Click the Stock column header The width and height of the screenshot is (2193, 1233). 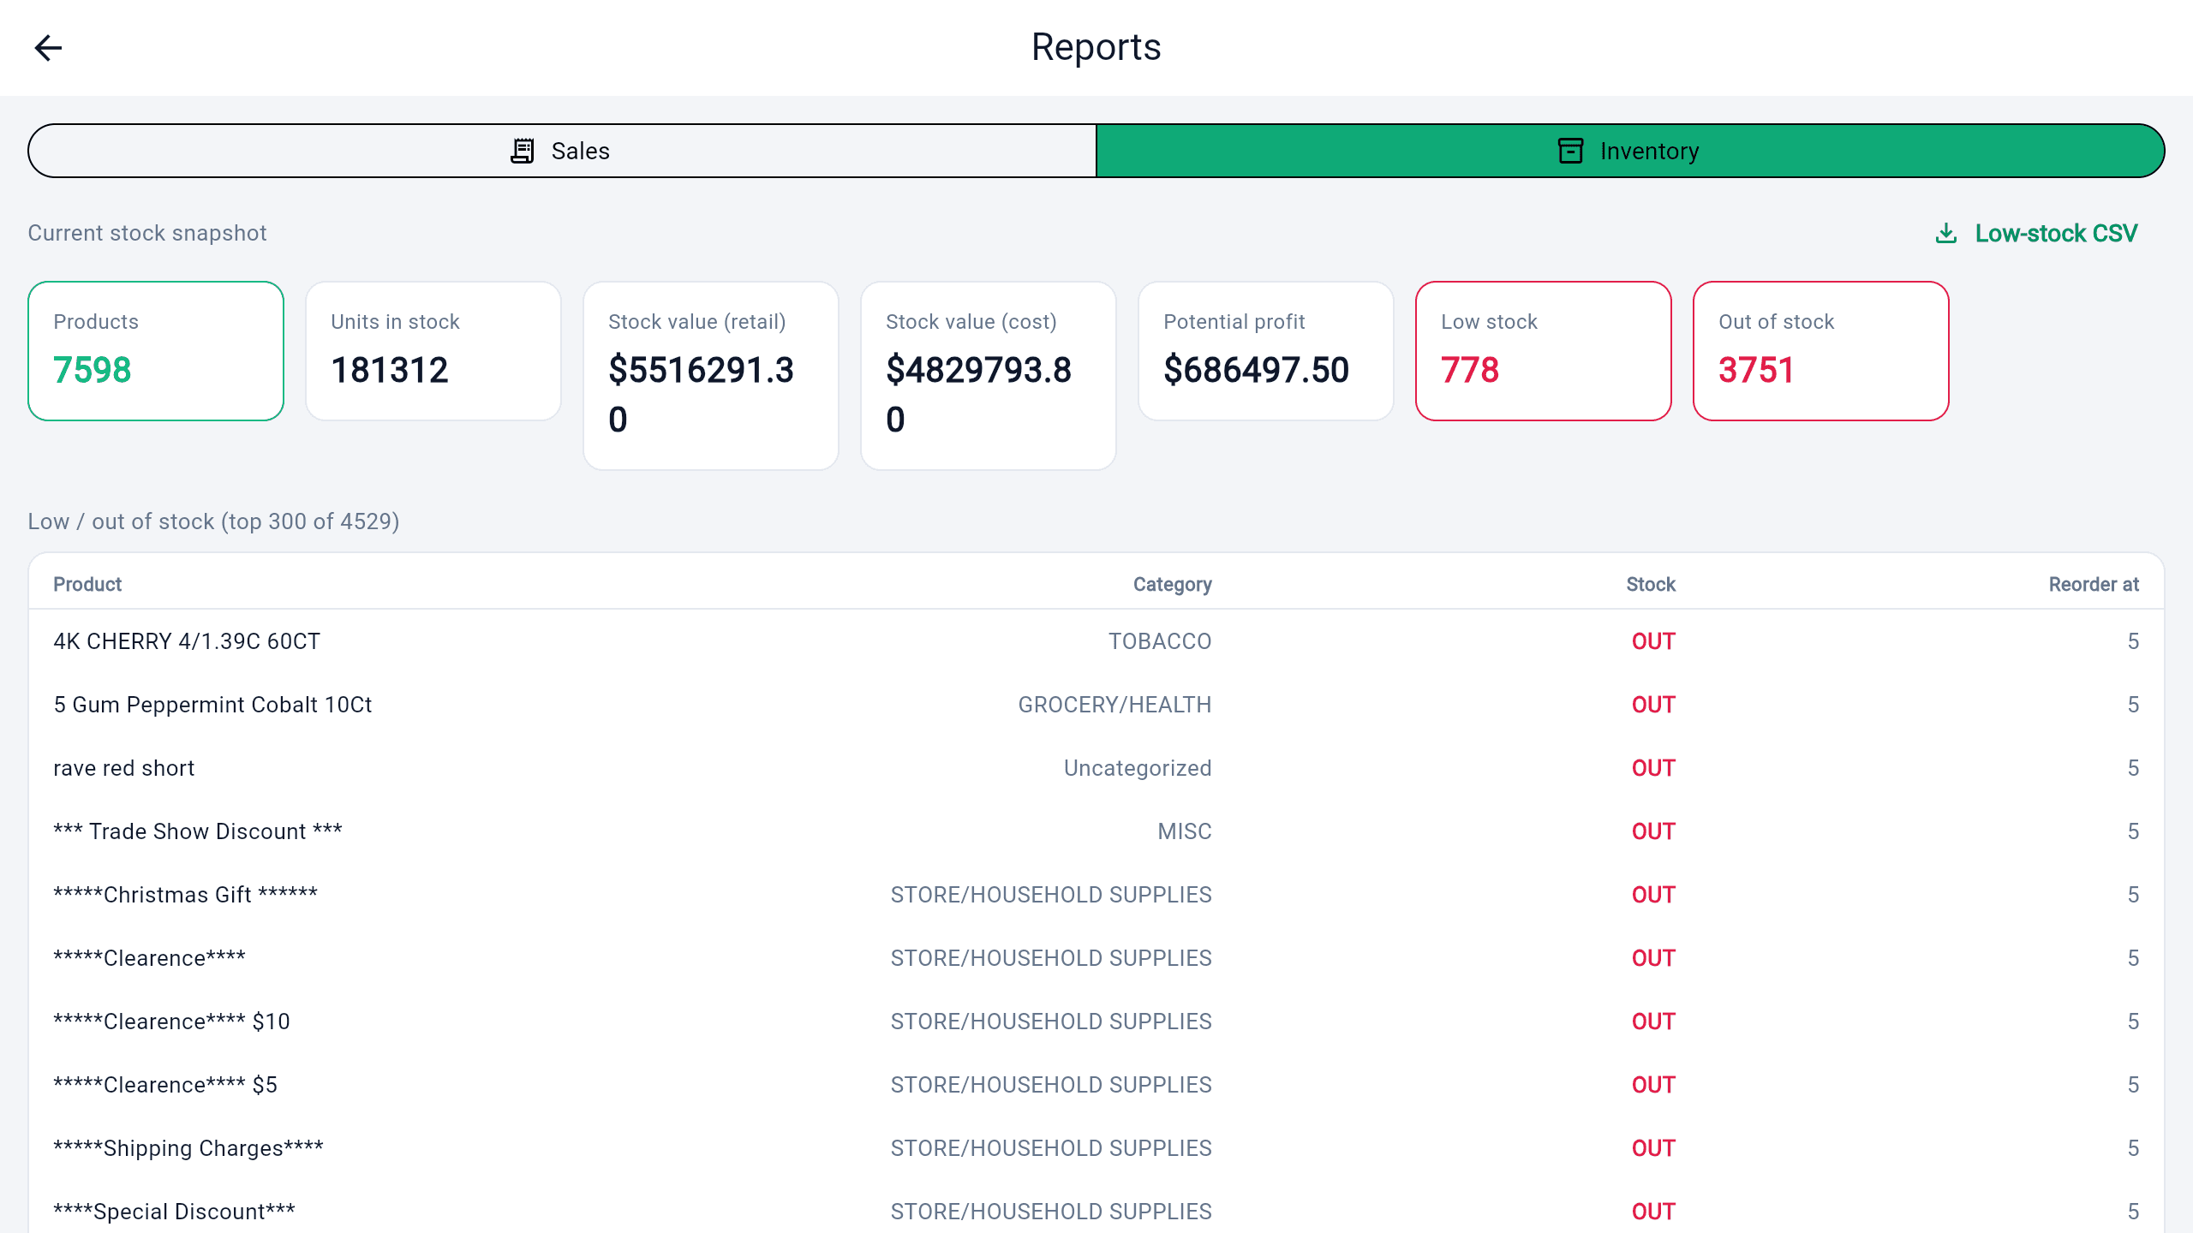click(x=1651, y=584)
